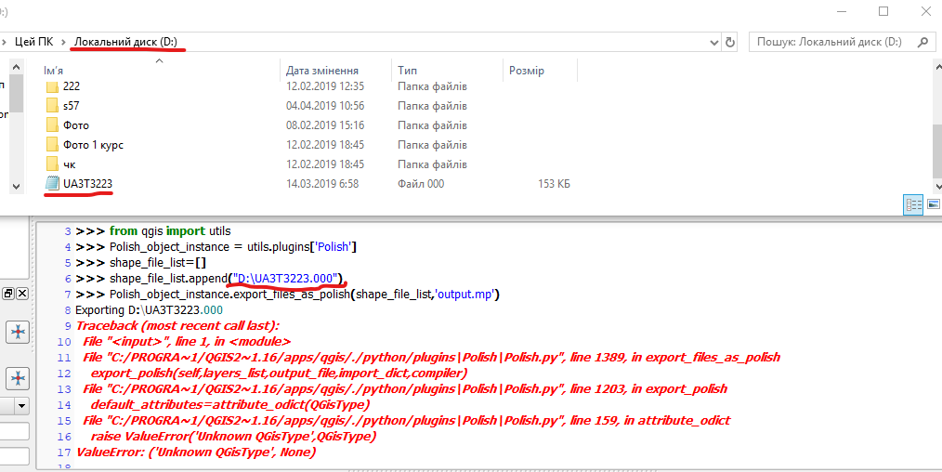
Task: Expand the breadcrumb chevron after Цей ПК
Action: 63,42
